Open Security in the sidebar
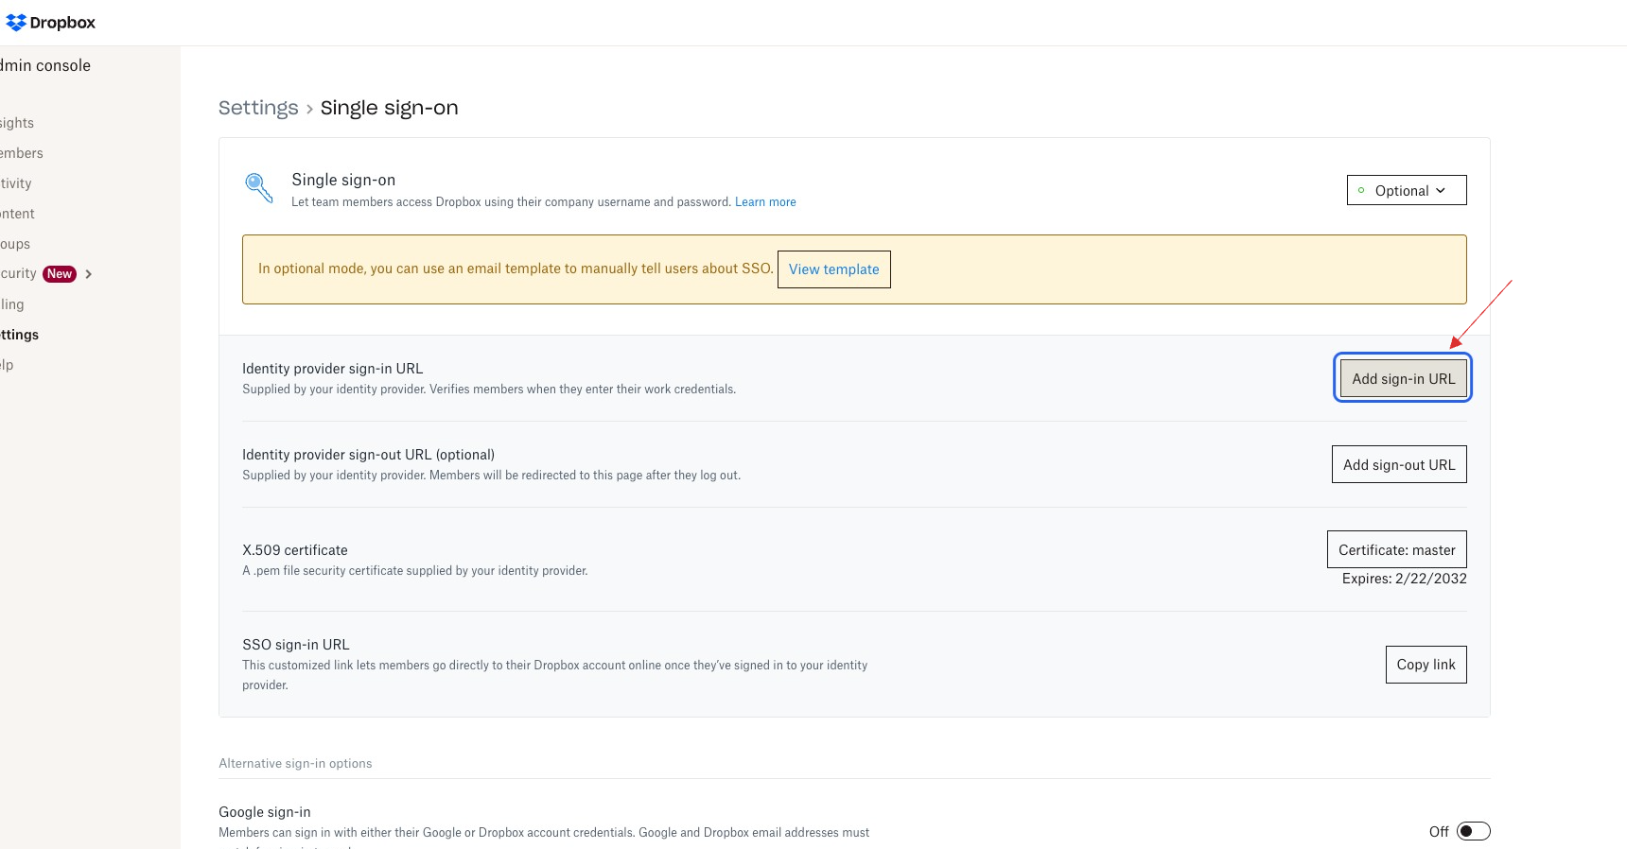This screenshot has width=1627, height=849. (18, 273)
